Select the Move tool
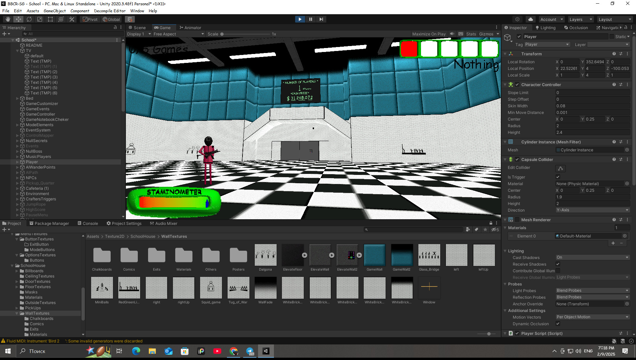The image size is (636, 360). pos(18,19)
